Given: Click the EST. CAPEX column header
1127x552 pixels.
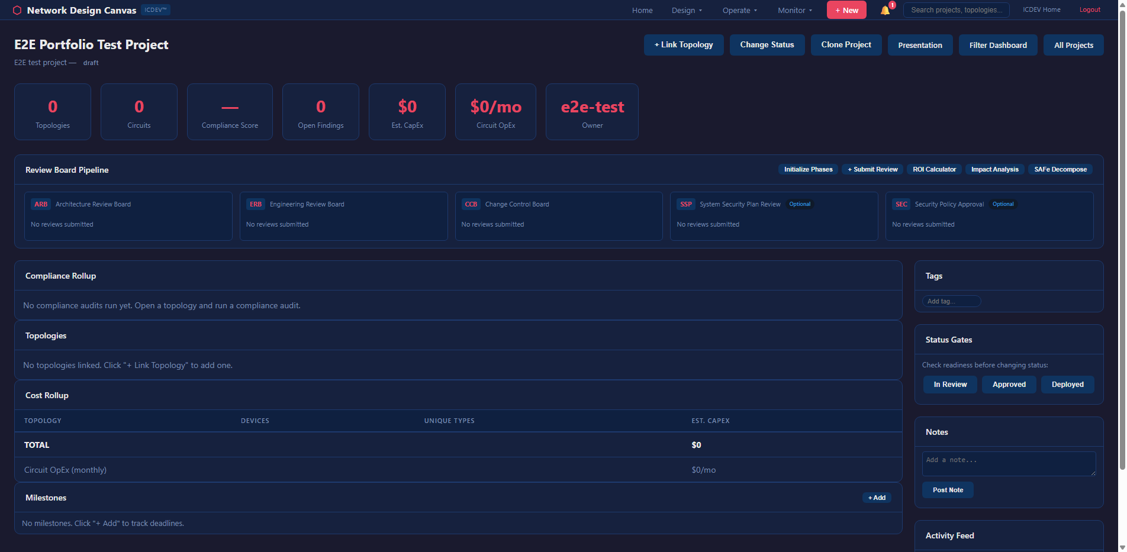Looking at the screenshot, I should point(710,421).
